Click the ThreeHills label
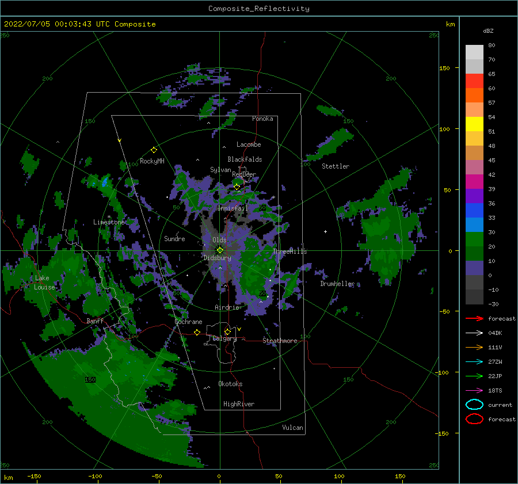The height and width of the screenshot is (484, 518). pyautogui.click(x=290, y=251)
